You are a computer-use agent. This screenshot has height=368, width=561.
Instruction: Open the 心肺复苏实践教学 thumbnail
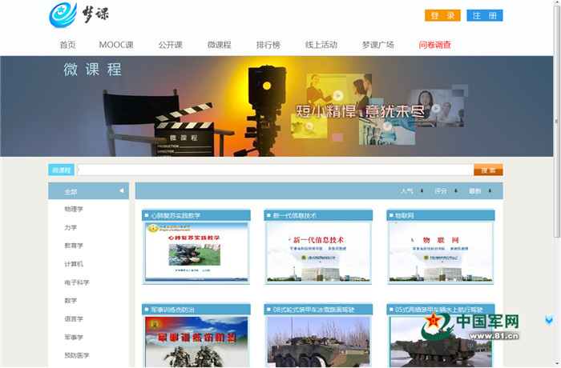coord(196,252)
